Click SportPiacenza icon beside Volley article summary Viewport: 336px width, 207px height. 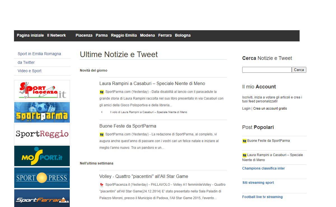coord(102,185)
